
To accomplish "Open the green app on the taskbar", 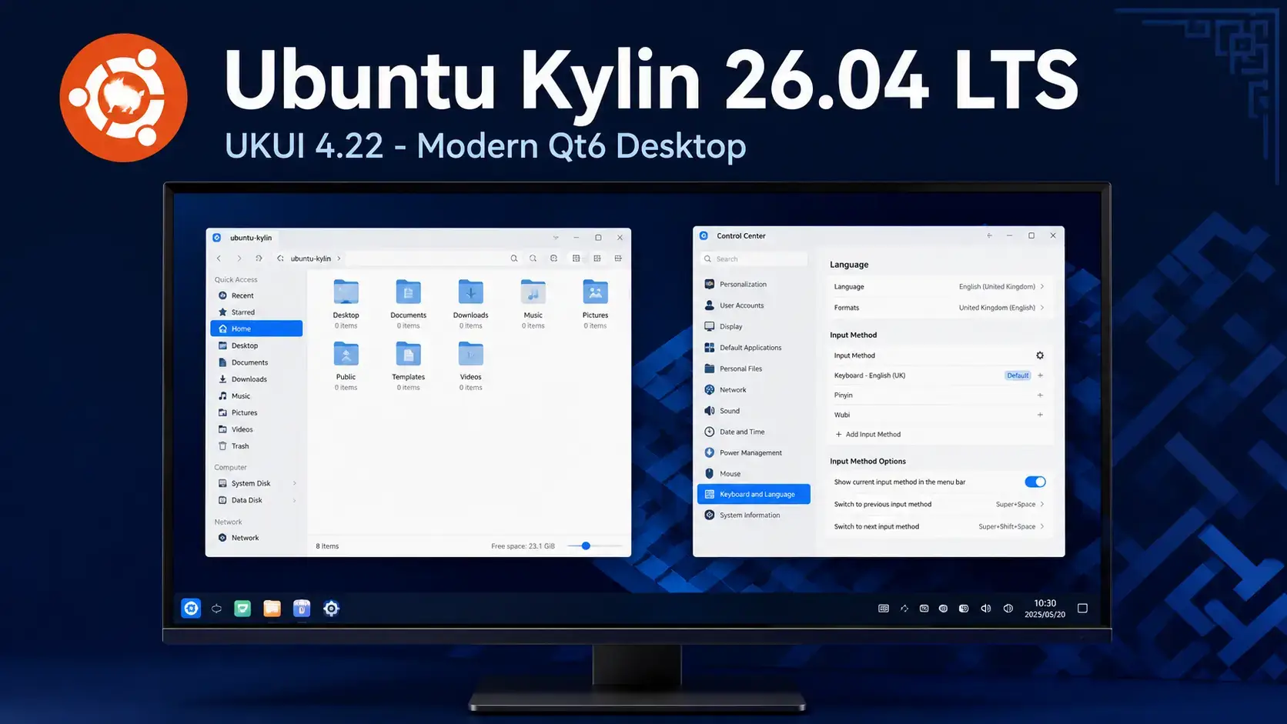I will click(242, 609).
